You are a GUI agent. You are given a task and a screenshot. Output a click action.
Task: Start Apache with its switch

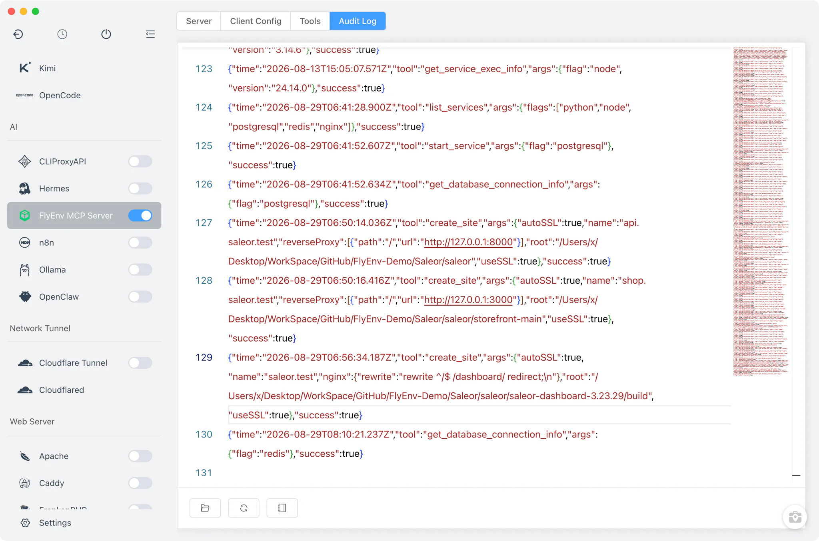pyautogui.click(x=140, y=456)
